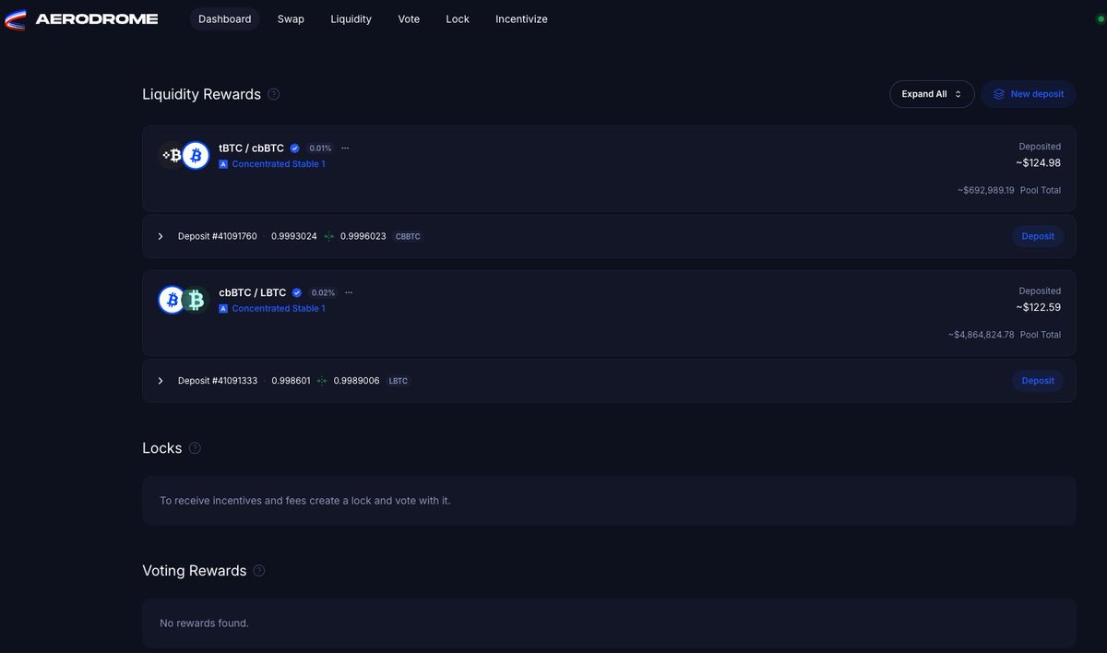This screenshot has height=653, width=1107.
Task: Click the No rewards found message
Action: click(x=204, y=623)
